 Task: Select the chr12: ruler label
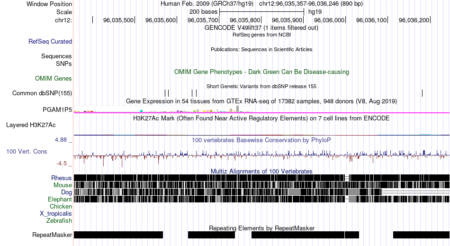[63, 20]
